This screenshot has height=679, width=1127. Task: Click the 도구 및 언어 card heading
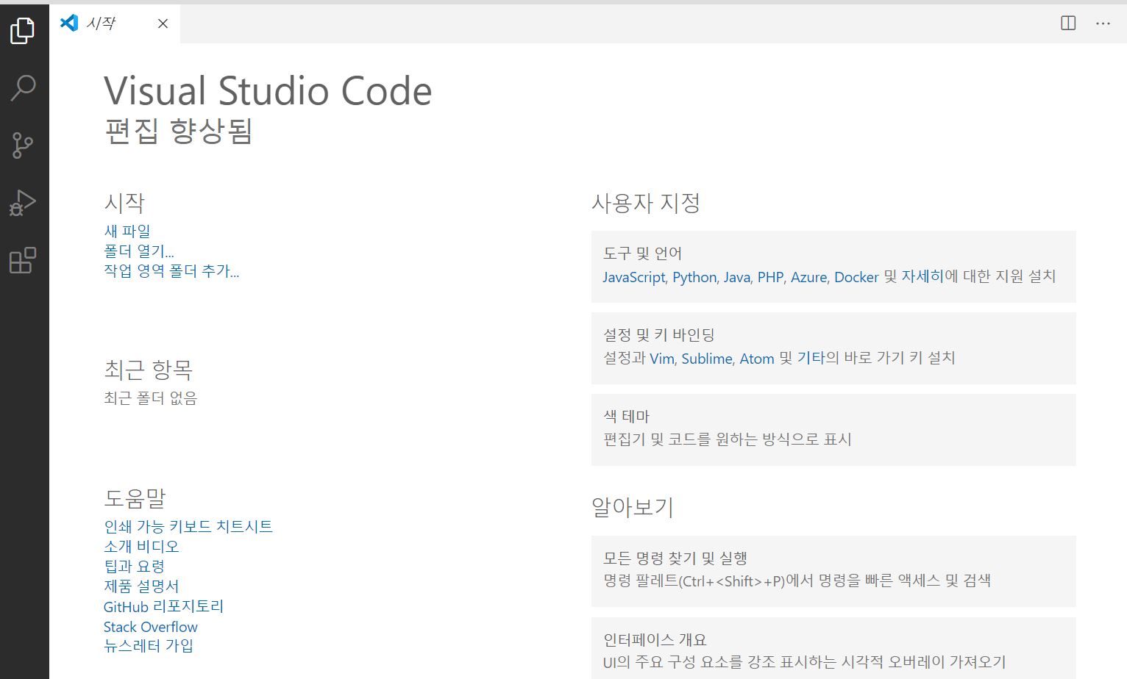tap(643, 254)
